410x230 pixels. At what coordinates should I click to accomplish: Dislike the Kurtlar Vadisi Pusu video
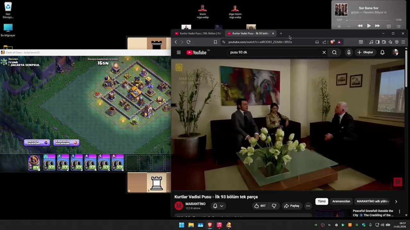274,206
